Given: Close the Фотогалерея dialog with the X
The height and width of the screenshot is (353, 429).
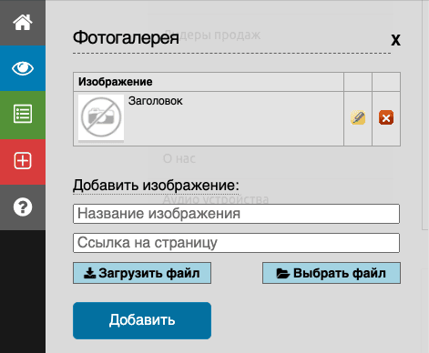Looking at the screenshot, I should click(x=395, y=40).
